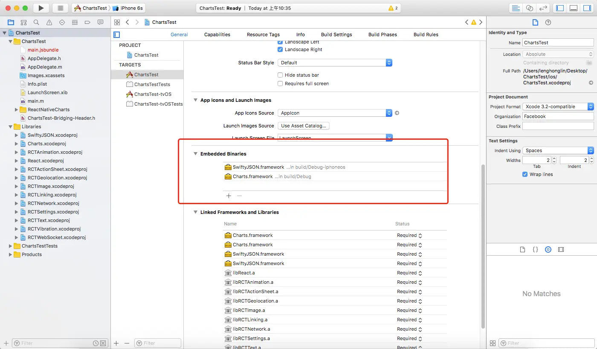Show the Object library
The height and width of the screenshot is (349, 597).
[548, 249]
